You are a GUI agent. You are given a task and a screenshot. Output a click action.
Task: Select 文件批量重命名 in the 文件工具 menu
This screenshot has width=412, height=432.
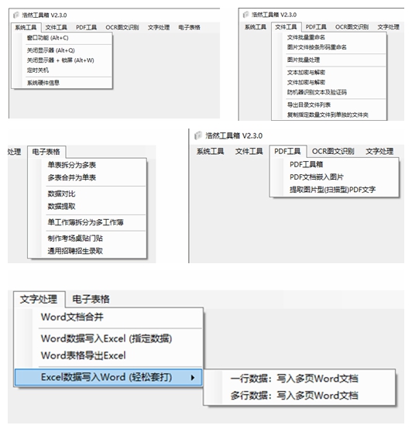pos(306,37)
